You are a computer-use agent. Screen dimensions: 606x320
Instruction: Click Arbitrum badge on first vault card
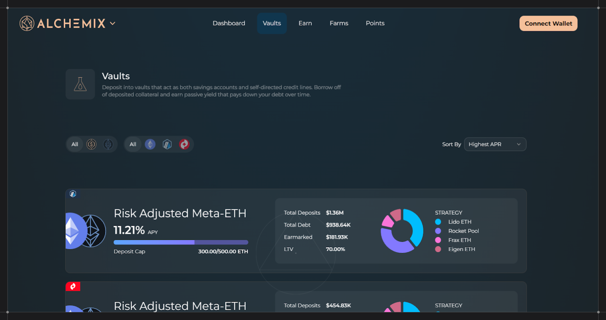point(73,194)
